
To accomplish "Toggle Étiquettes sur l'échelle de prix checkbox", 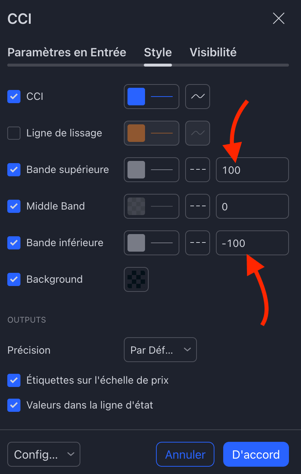I will [14, 380].
